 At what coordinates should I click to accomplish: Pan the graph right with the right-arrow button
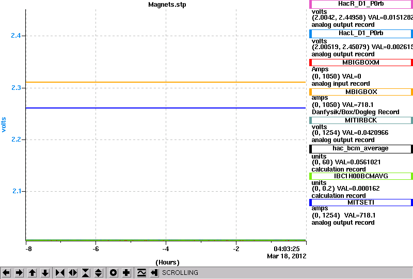(19, 273)
